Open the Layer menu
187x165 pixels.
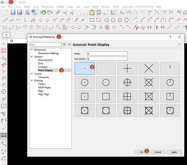(x=86, y=7)
